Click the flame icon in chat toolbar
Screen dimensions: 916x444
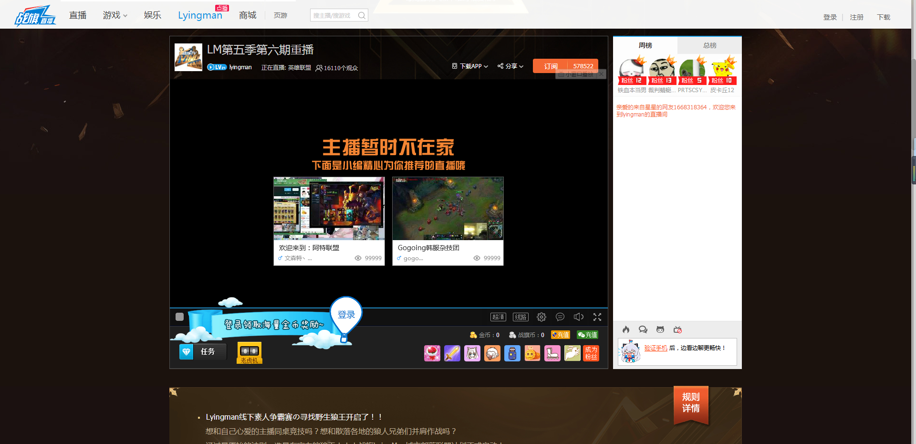[x=626, y=329]
